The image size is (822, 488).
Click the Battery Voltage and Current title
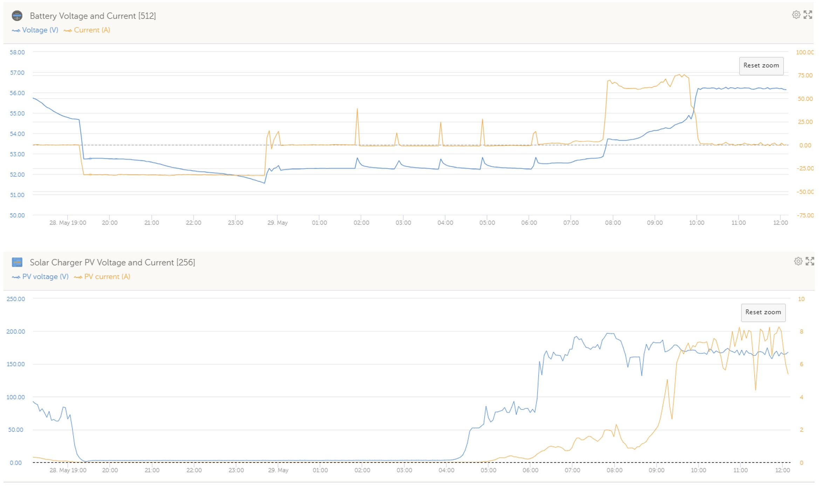[x=93, y=16]
